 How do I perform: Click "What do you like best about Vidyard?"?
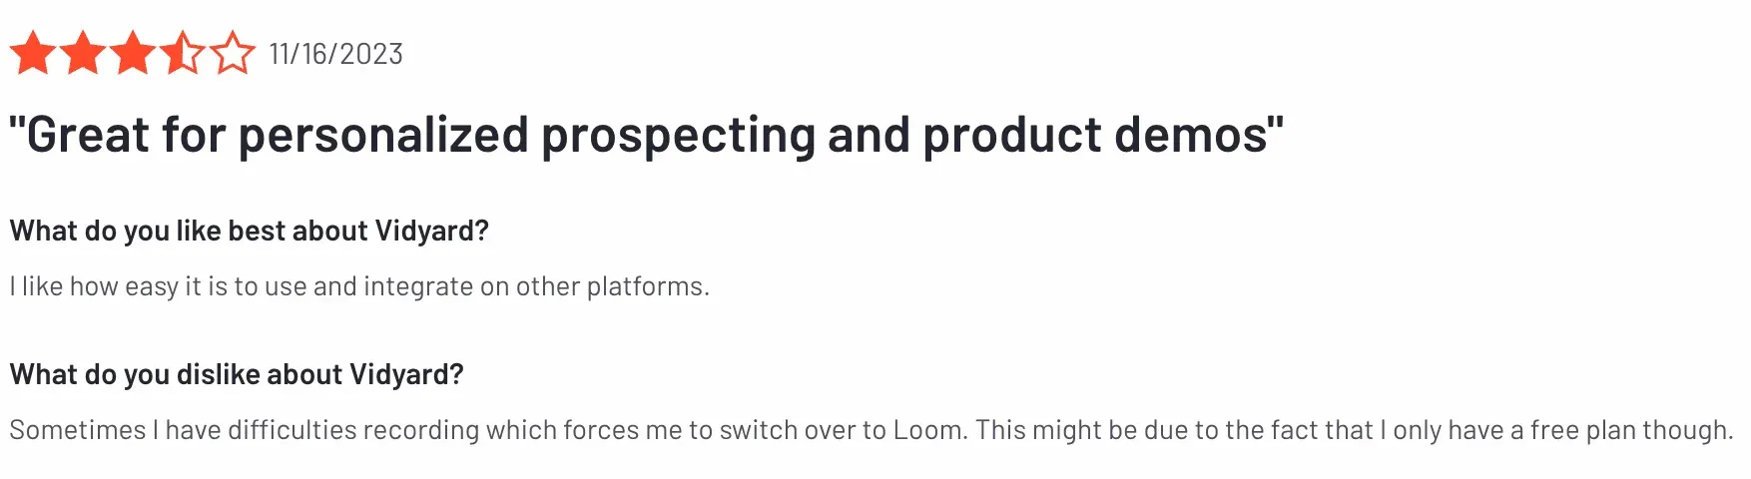(x=249, y=232)
